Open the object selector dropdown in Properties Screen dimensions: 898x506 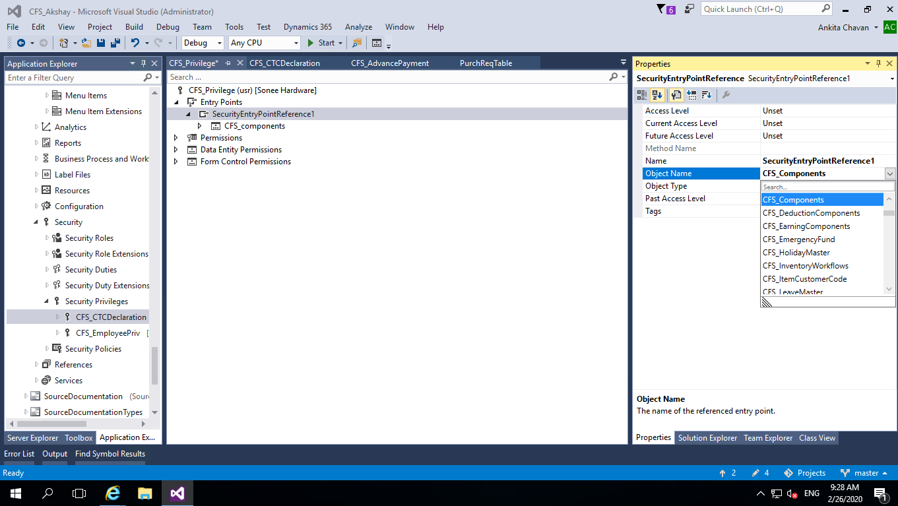click(x=893, y=79)
